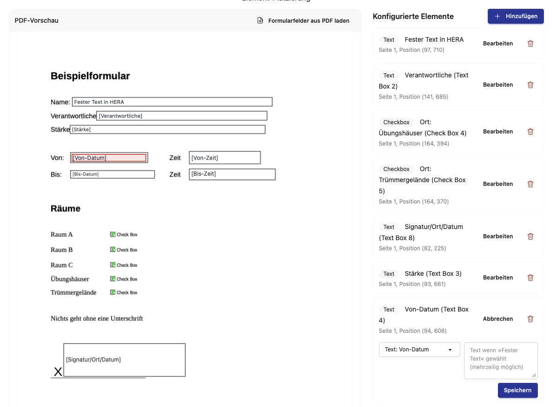Click the Fester Text textarea

(x=501, y=361)
